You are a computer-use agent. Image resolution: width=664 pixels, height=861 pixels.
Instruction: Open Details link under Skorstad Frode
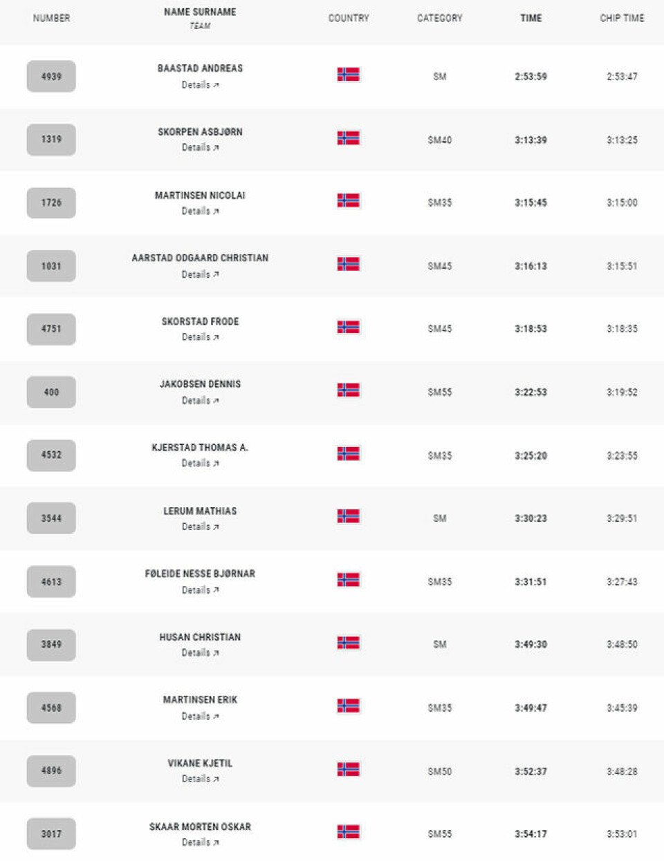(200, 337)
